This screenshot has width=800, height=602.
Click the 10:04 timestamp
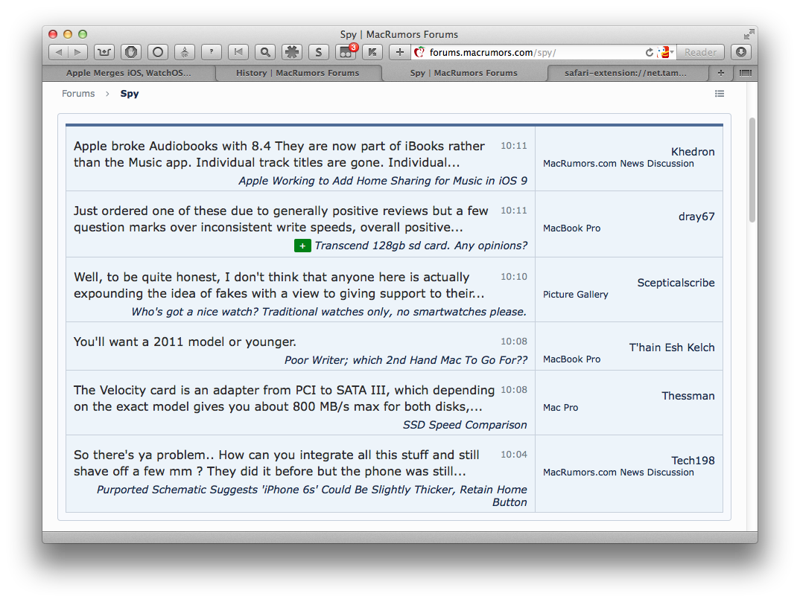[514, 455]
